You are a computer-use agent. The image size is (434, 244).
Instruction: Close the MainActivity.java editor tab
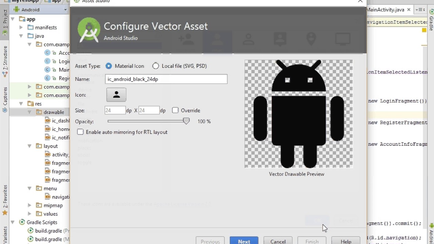point(409,9)
